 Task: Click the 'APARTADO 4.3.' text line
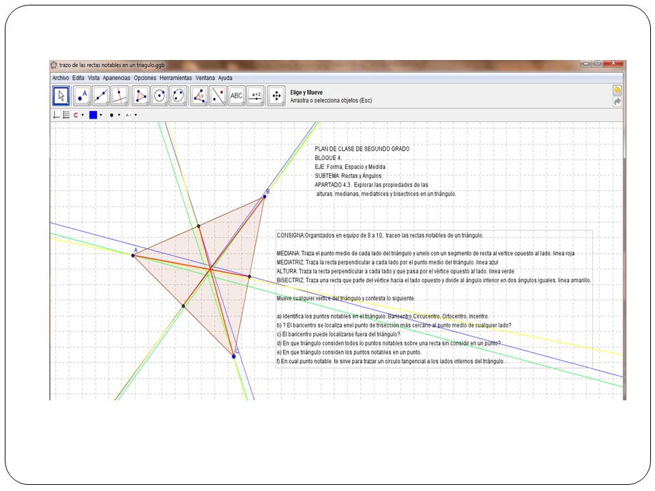(371, 185)
